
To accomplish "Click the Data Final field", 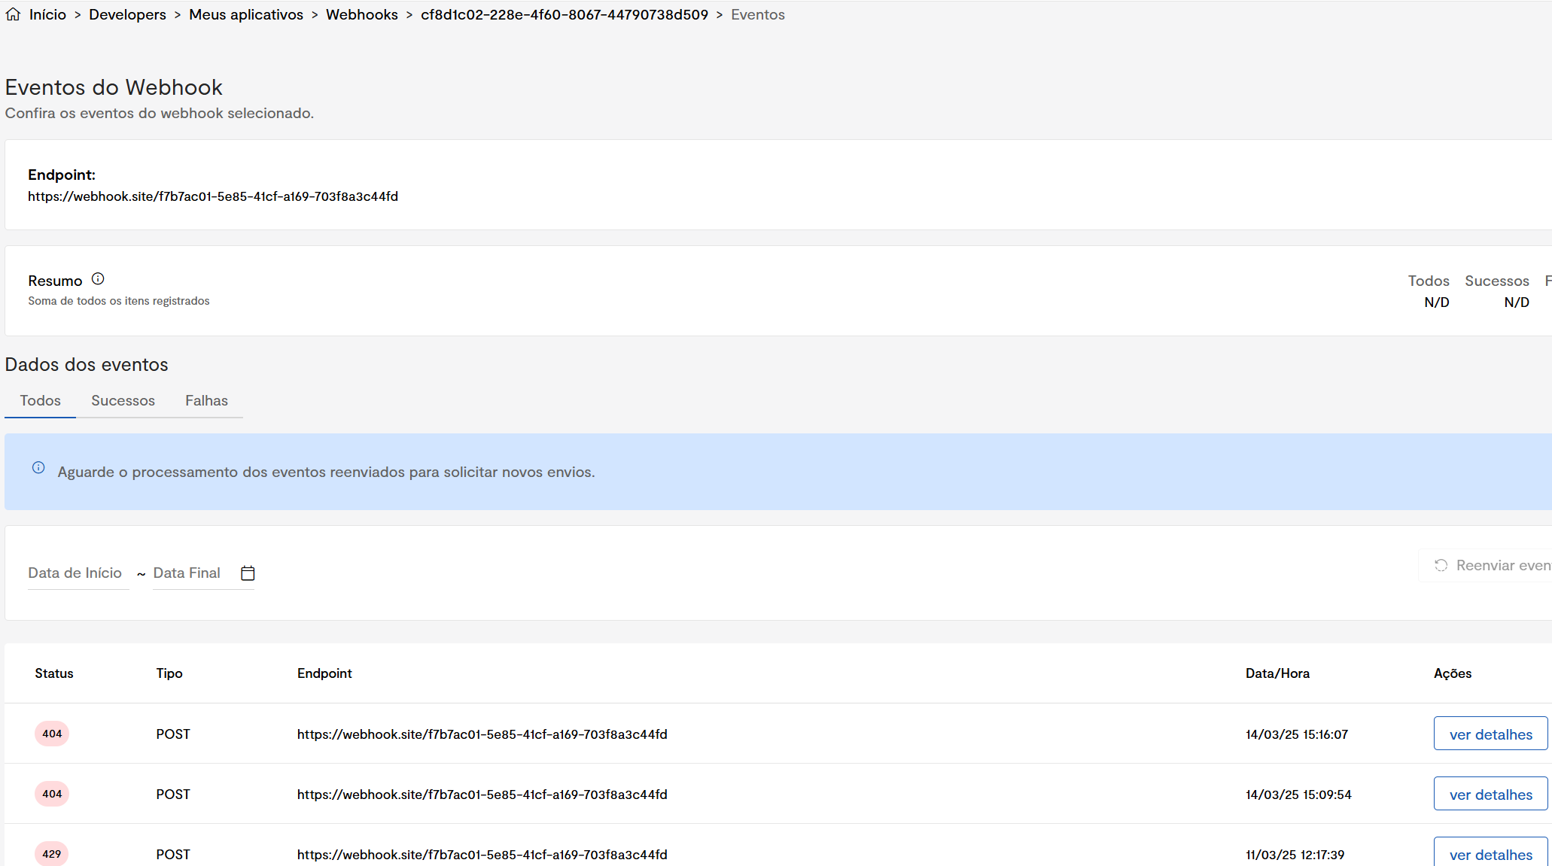I will click(187, 573).
